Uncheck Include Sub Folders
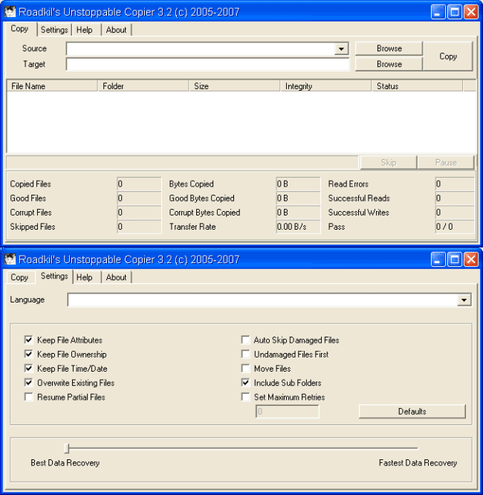483x495 pixels. coord(246,383)
